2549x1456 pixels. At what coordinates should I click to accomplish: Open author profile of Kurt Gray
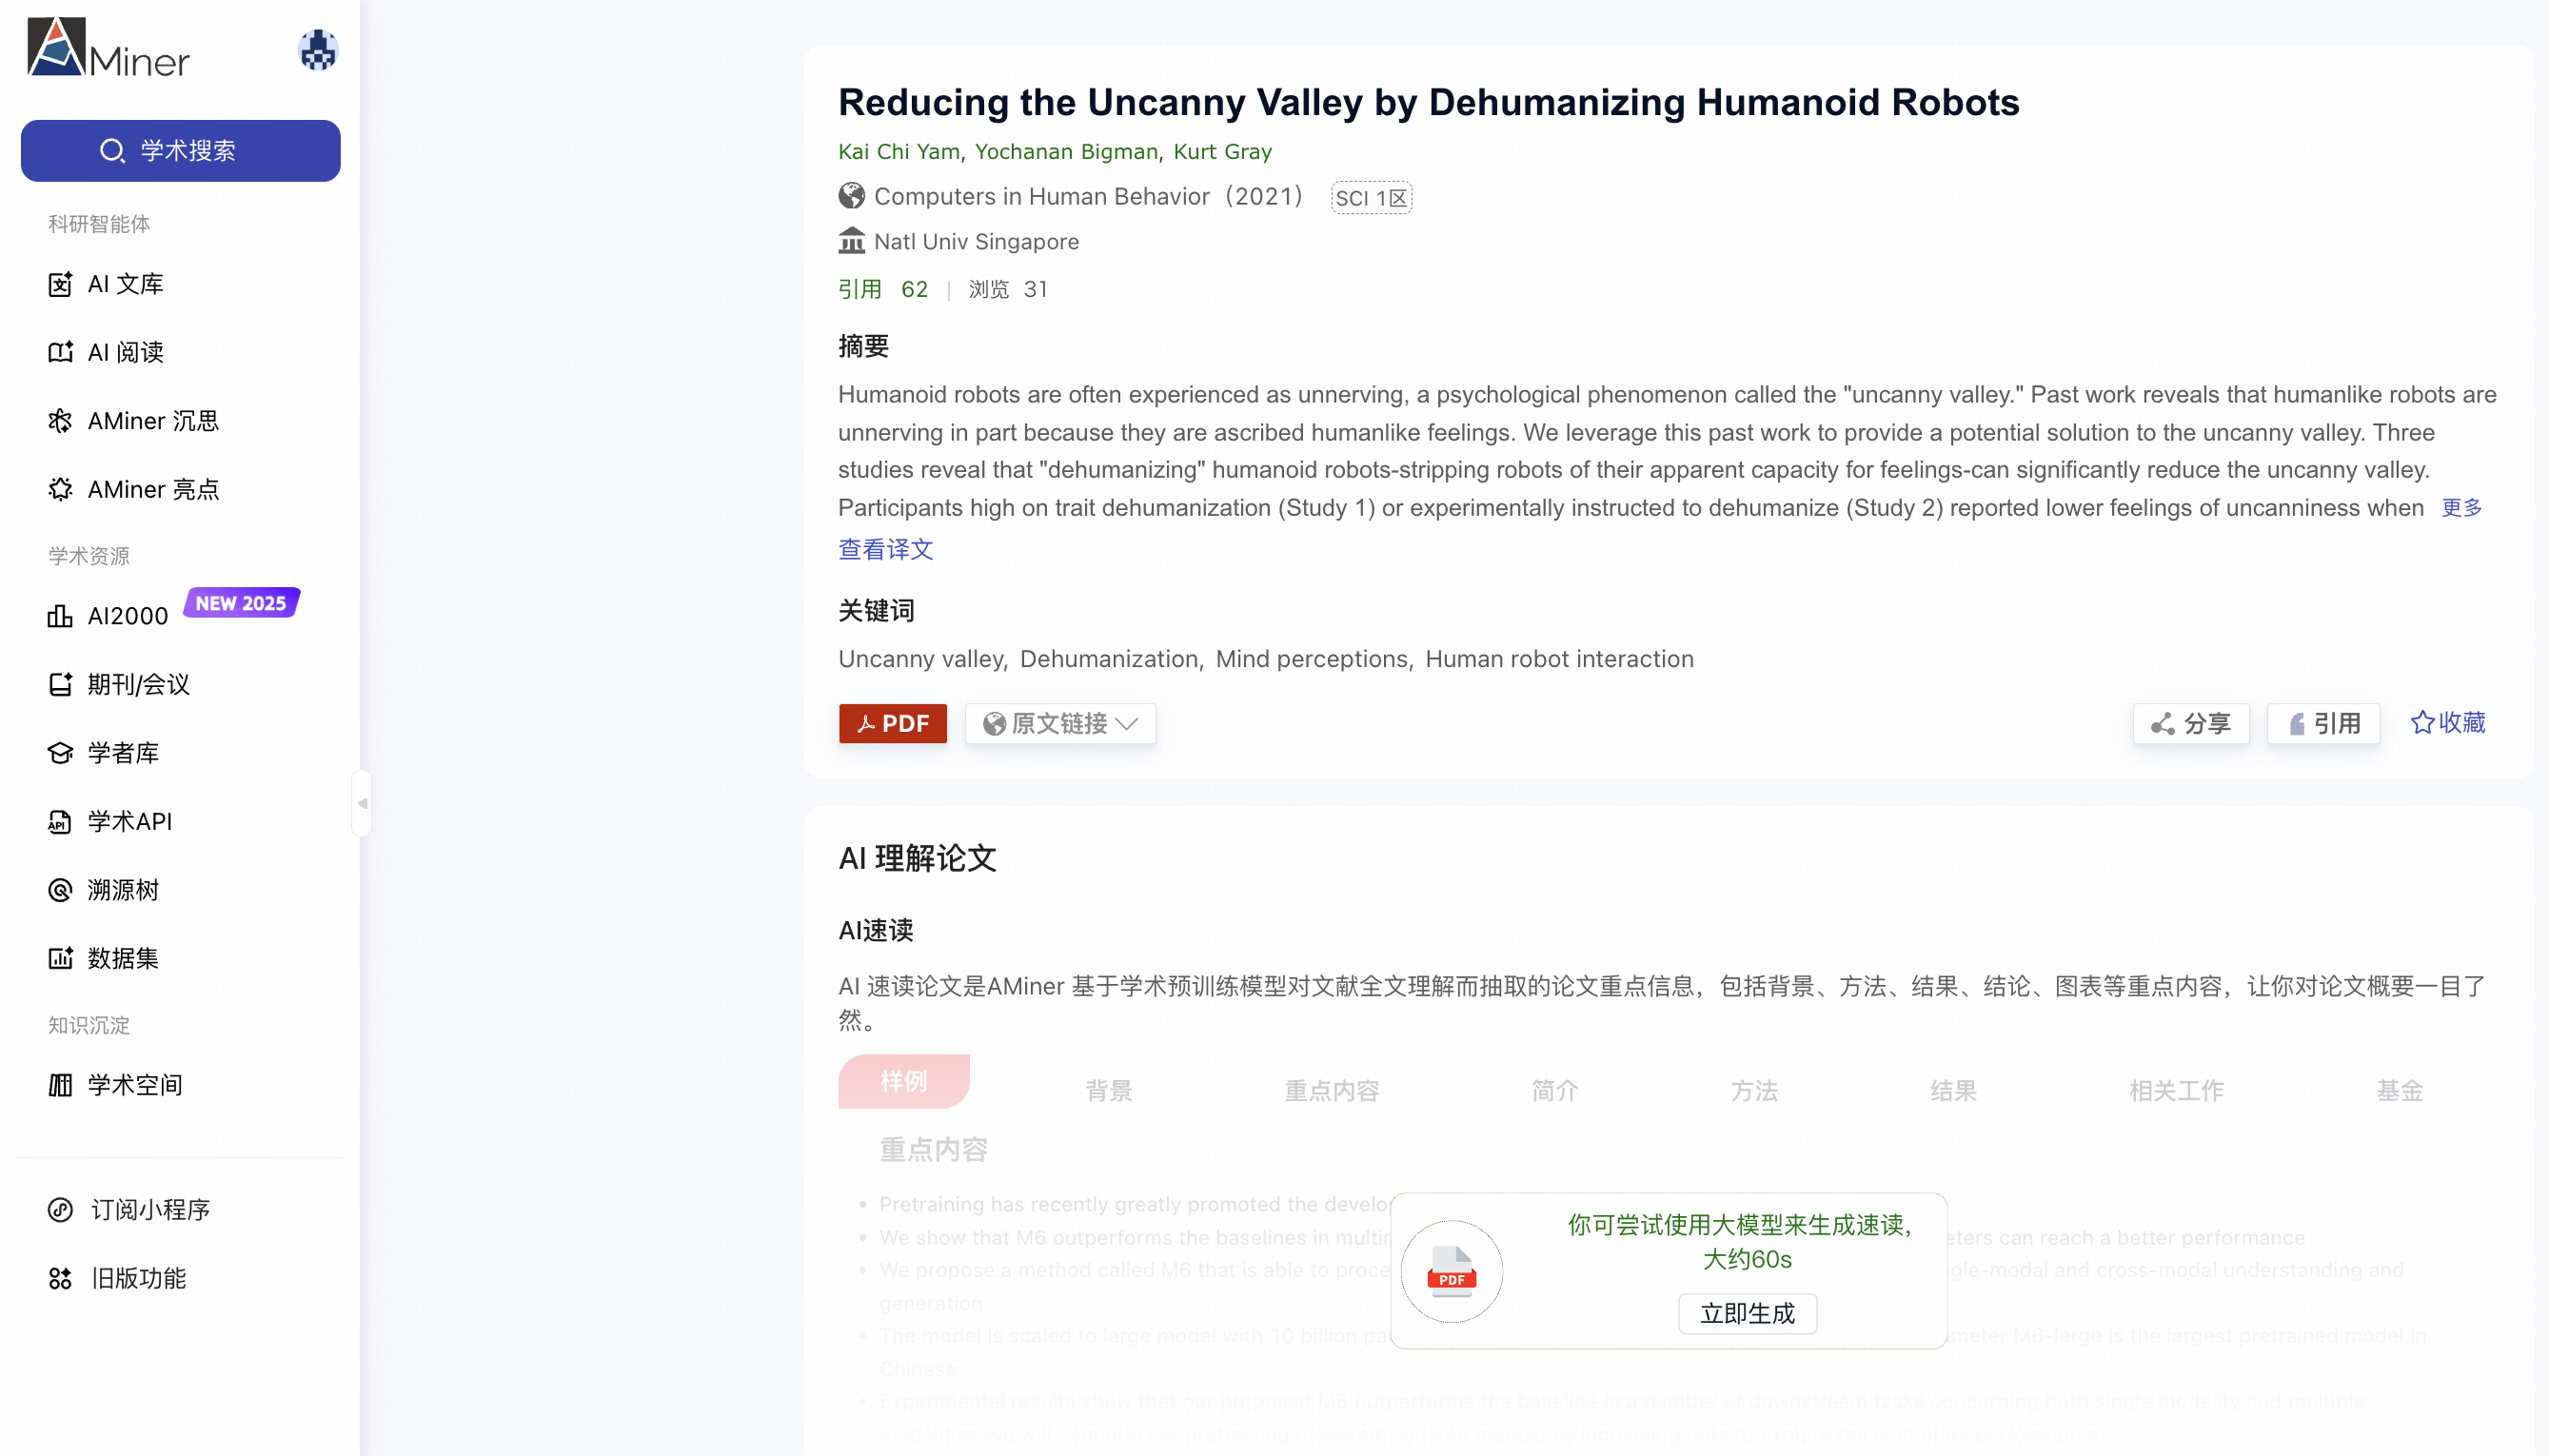(x=1222, y=151)
